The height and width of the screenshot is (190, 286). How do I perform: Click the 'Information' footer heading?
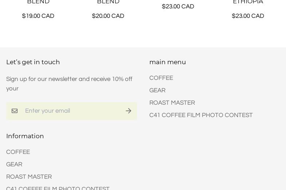tap(25, 136)
